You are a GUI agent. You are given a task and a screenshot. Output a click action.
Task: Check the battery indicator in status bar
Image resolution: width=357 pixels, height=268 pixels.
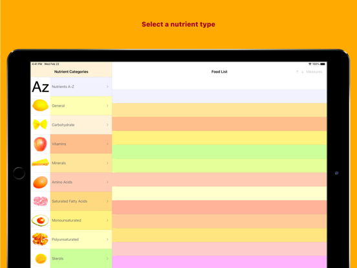323,64
